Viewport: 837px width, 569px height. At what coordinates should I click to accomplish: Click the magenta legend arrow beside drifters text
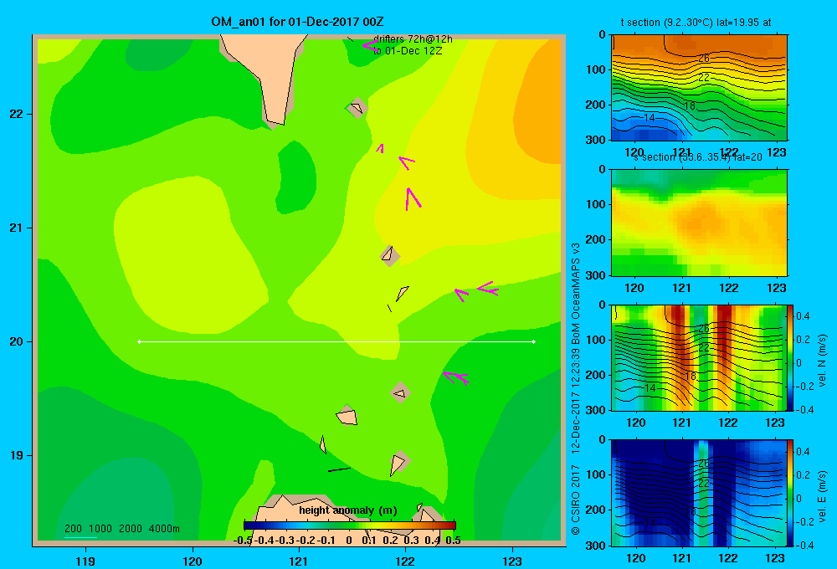[x=370, y=46]
